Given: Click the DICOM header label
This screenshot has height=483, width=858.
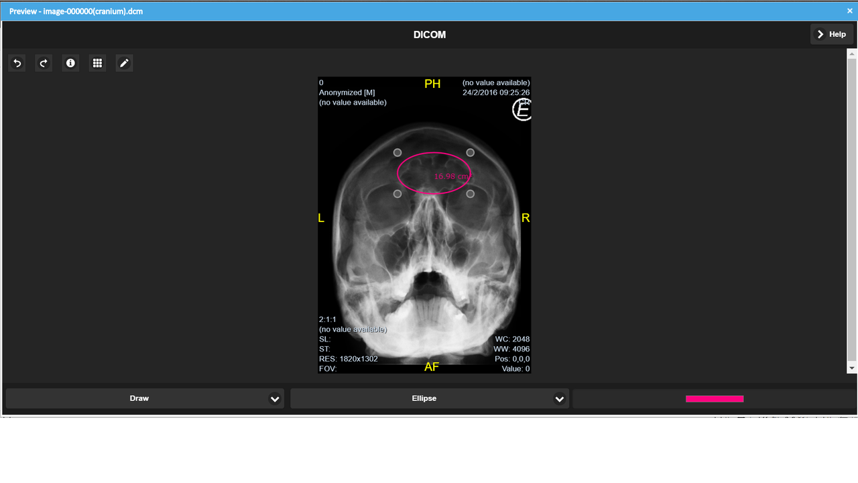Looking at the screenshot, I should tap(429, 34).
